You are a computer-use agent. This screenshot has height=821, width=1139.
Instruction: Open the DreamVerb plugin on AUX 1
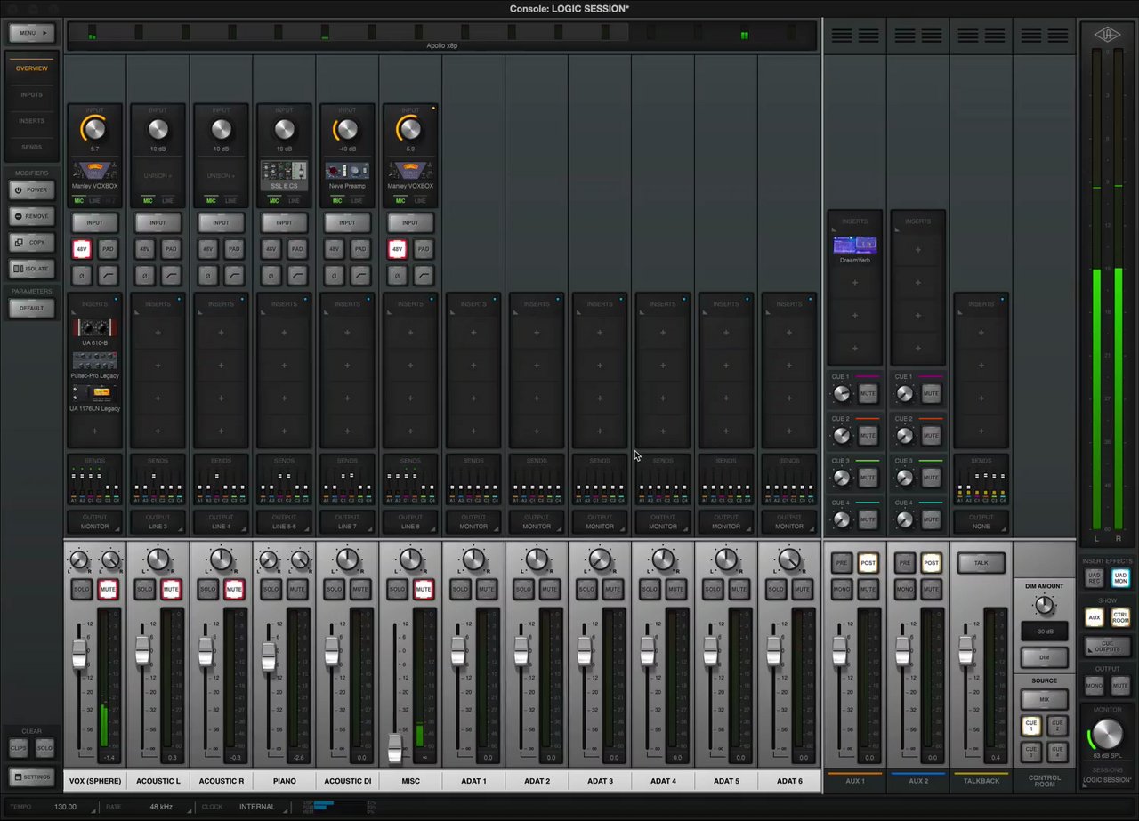855,245
